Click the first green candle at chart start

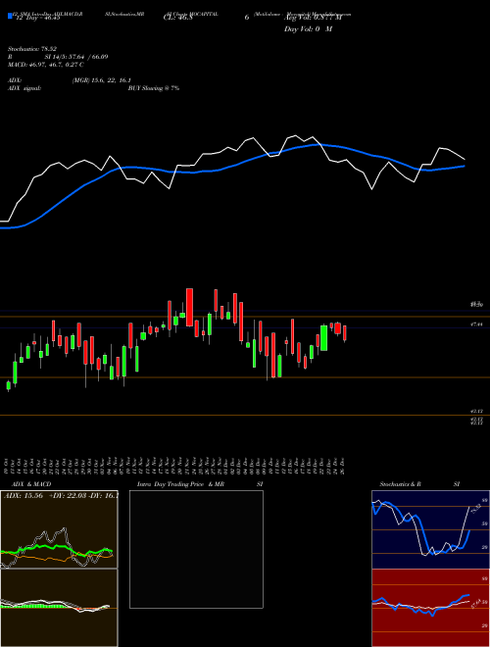[x=8, y=385]
